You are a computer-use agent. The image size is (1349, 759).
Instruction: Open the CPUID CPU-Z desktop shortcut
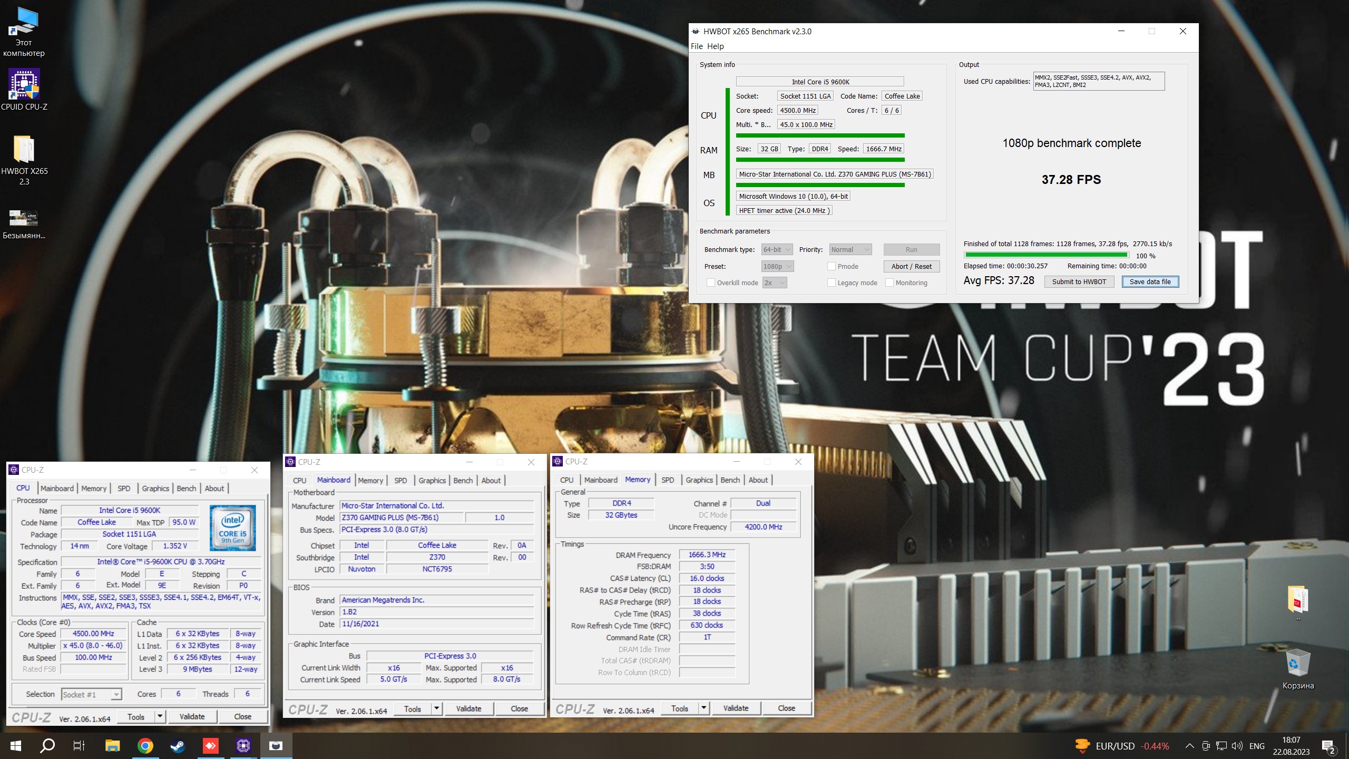24,90
